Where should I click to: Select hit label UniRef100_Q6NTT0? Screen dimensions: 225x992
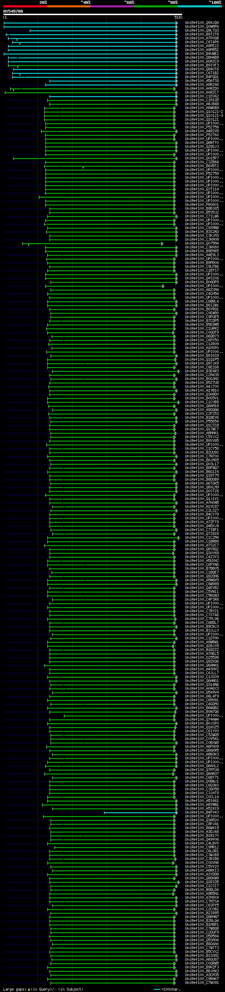click(x=202, y=143)
